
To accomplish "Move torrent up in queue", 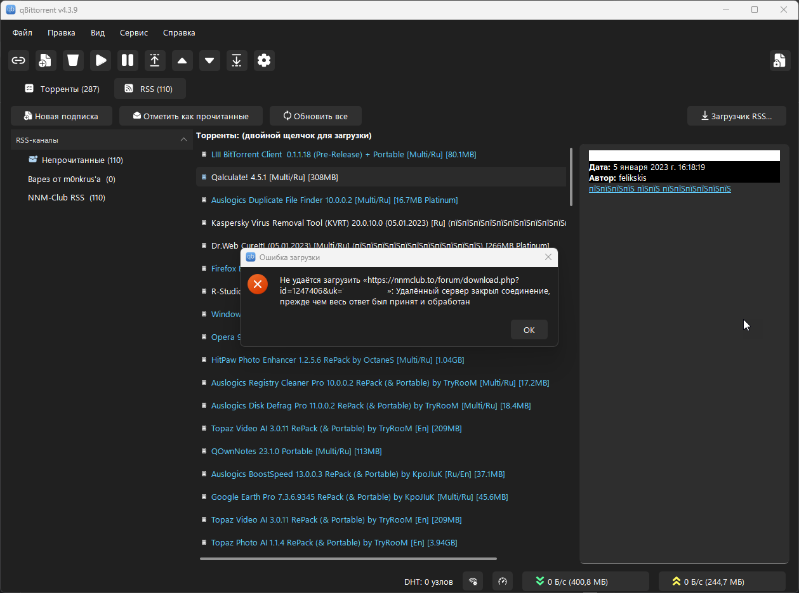I will tap(182, 60).
